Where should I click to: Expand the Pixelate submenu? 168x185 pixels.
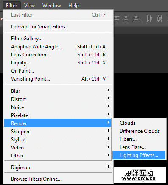[x=58, y=115]
